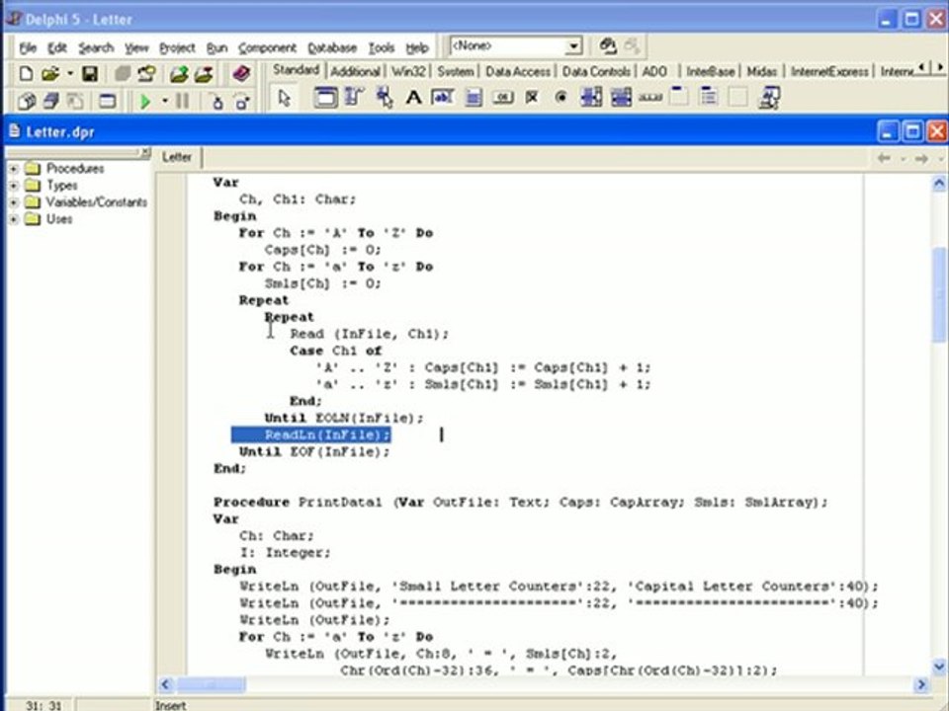Close the code explorer pane
Viewport: 949px width, 711px height.
tap(145, 153)
